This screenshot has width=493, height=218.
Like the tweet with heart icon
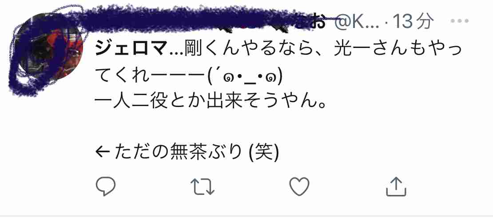pos(299,186)
